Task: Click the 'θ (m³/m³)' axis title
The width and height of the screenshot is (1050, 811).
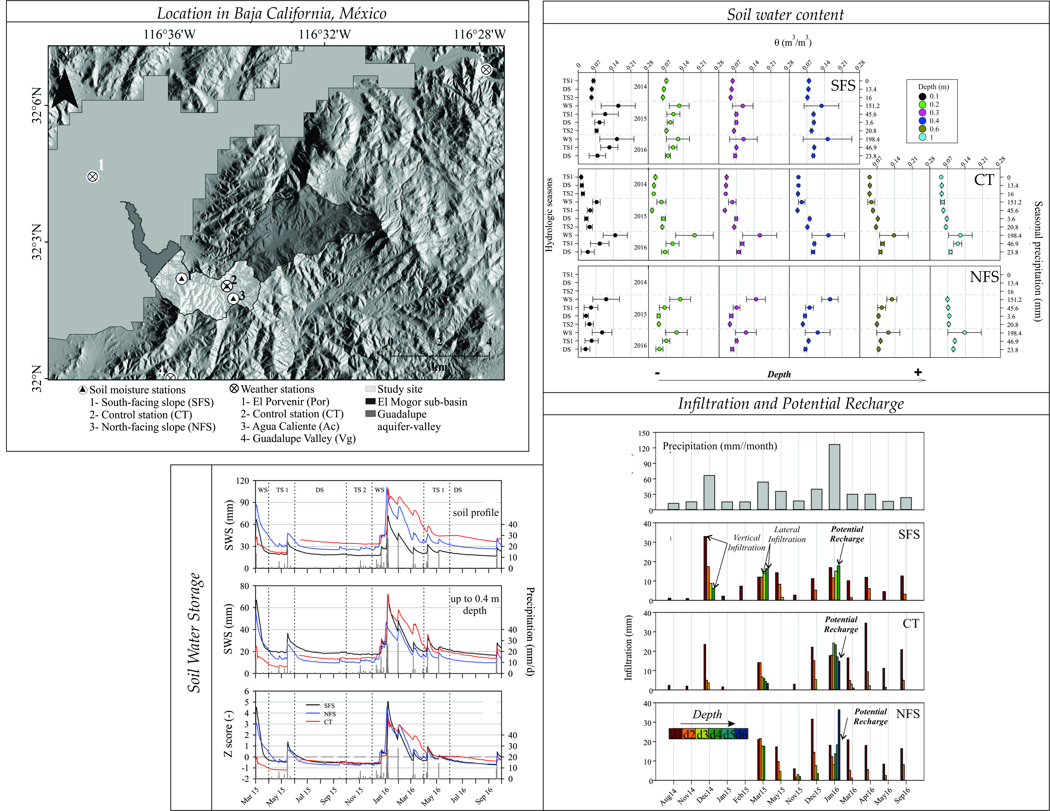Action: (x=793, y=42)
